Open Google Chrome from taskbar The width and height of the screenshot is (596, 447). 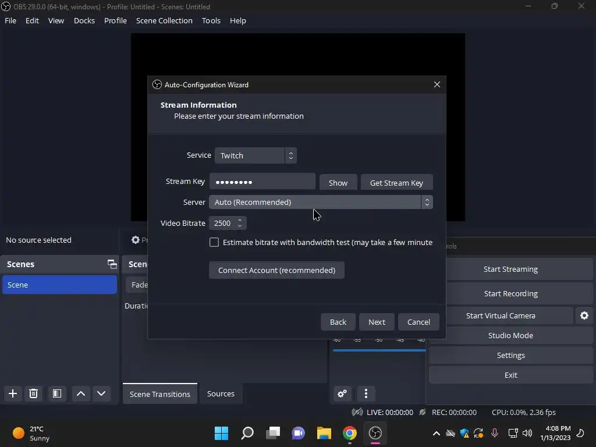tap(350, 433)
